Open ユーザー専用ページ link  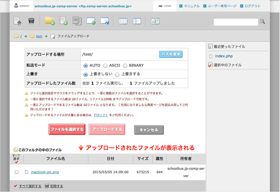click(x=222, y=6)
